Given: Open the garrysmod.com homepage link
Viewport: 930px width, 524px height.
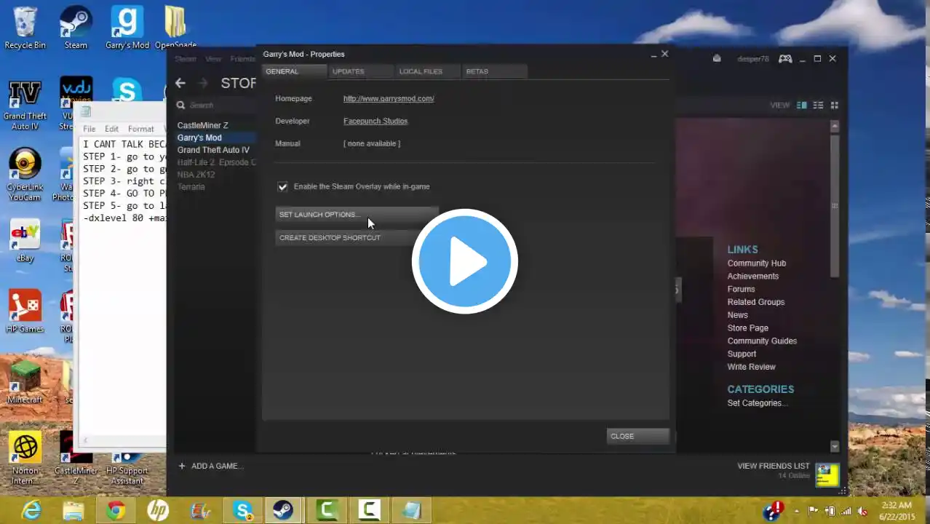Looking at the screenshot, I should pos(389,98).
